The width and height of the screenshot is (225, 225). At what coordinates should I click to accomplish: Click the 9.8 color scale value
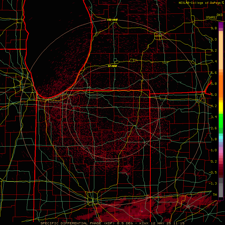(214, 28)
